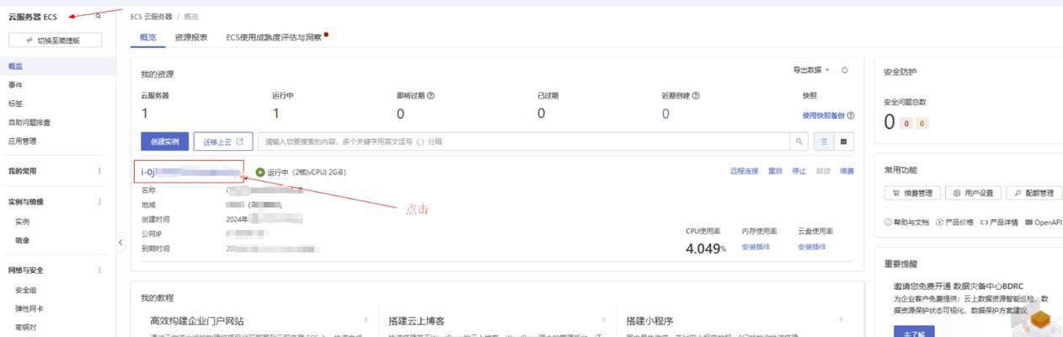Click the more-options dots beside 我的常用
The height and width of the screenshot is (337, 1063).
click(x=99, y=171)
